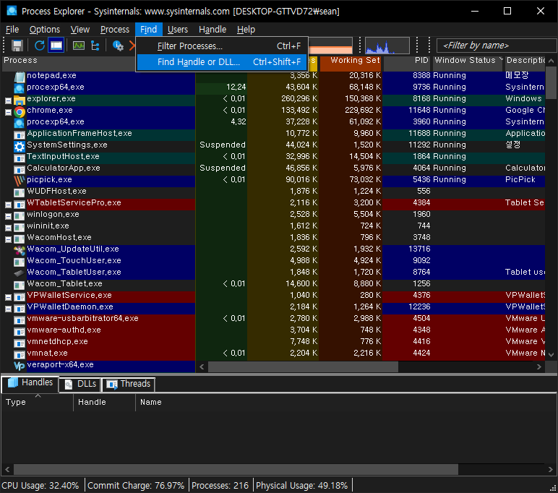Collapse the VPWalletDaemon.exe tree node
Image resolution: width=558 pixels, height=493 pixels.
[x=8, y=309]
